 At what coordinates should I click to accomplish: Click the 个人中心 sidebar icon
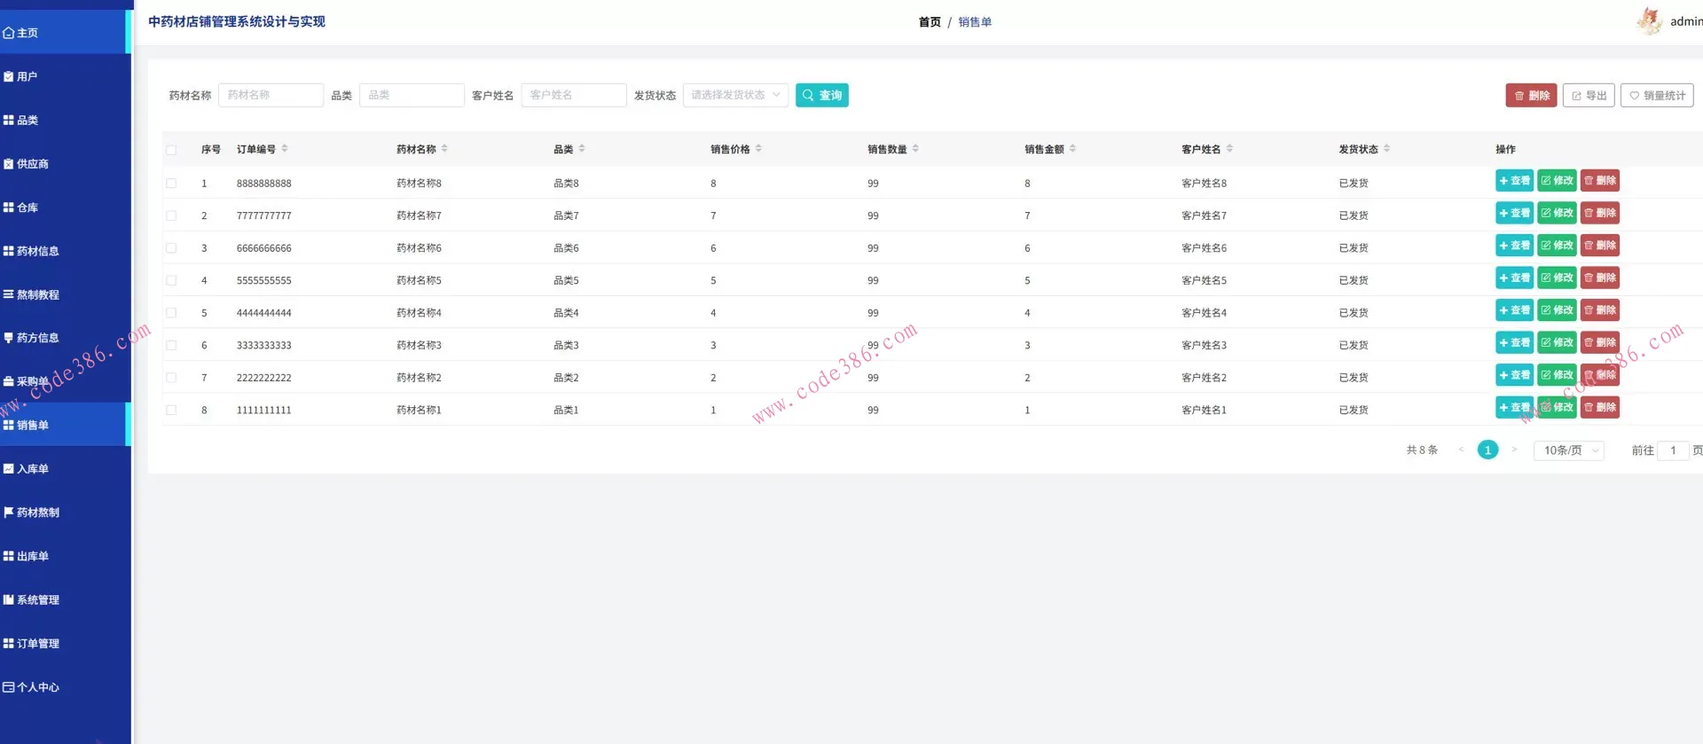[8, 686]
